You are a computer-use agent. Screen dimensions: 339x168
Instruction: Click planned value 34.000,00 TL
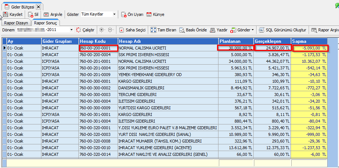pyautogui.click(x=236, y=61)
